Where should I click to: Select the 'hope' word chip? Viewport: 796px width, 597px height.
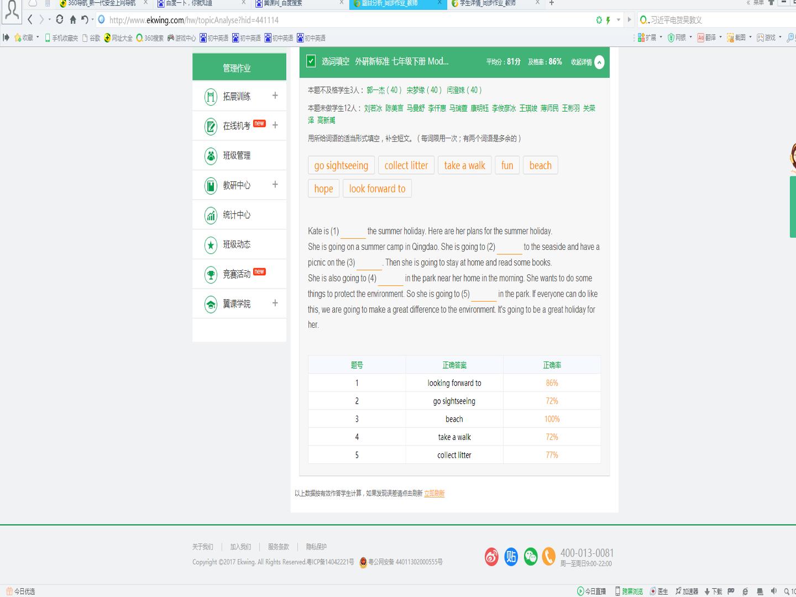pyautogui.click(x=323, y=188)
